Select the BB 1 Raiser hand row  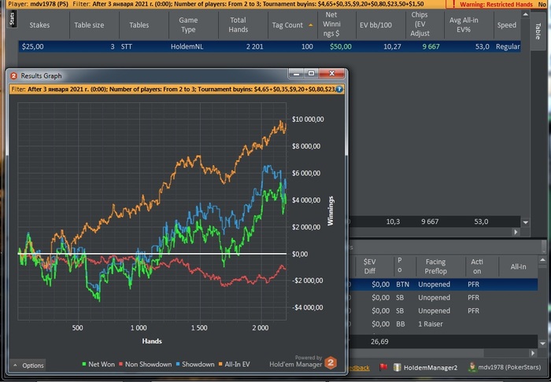pos(442,324)
